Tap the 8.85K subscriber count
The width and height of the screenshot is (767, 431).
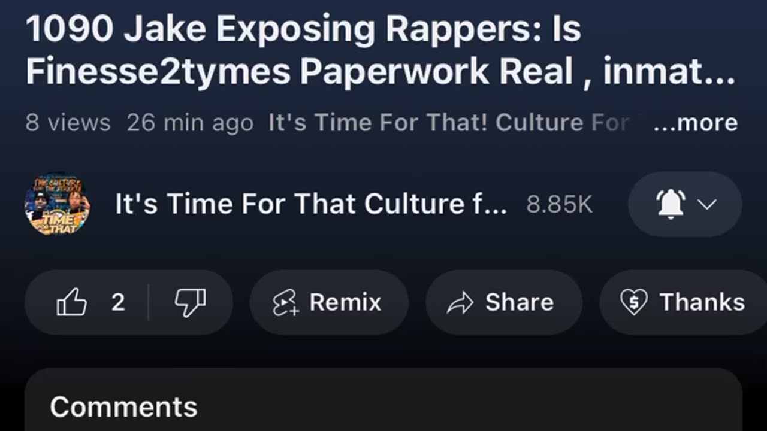(x=559, y=205)
